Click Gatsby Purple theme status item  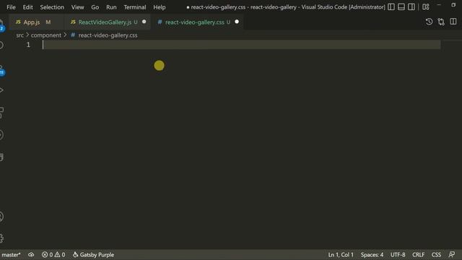pyautogui.click(x=93, y=255)
